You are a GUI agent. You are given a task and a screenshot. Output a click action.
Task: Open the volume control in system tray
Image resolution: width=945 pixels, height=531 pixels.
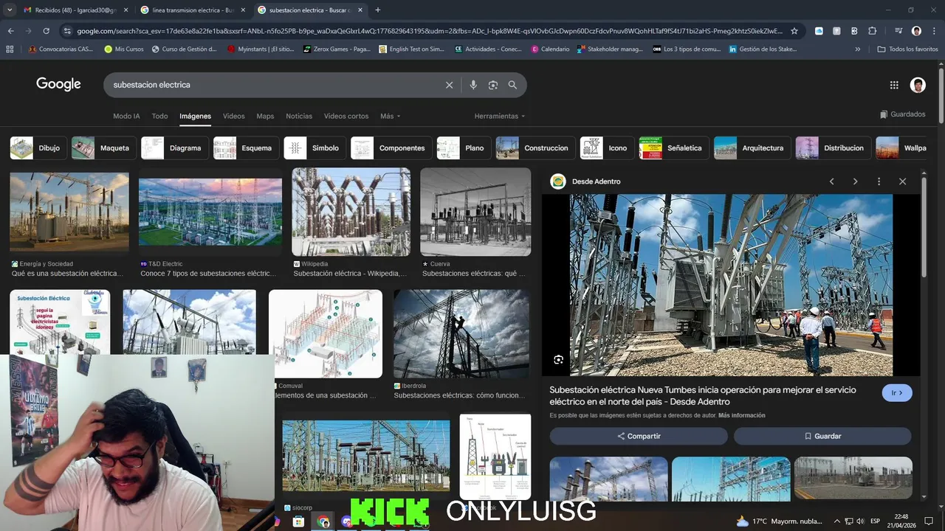pos(860,521)
